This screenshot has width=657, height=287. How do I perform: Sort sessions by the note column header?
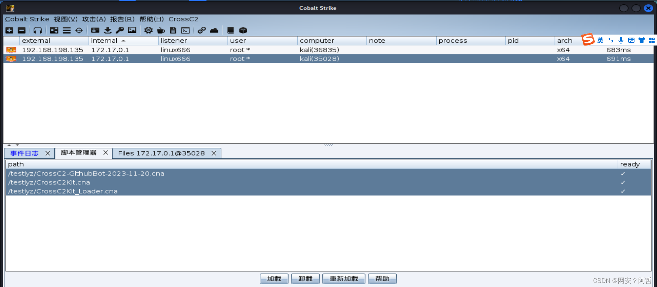click(401, 41)
